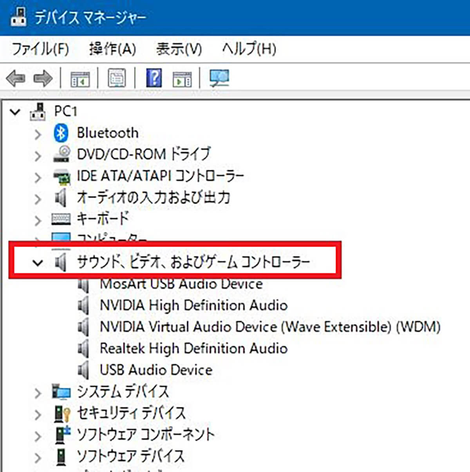470x472 pixels.
Task: Open the 表示(V) menu
Action: [179, 49]
